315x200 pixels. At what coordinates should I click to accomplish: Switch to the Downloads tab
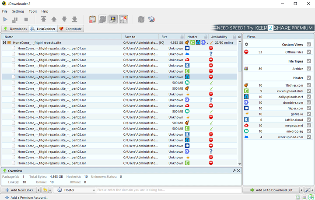click(15, 29)
